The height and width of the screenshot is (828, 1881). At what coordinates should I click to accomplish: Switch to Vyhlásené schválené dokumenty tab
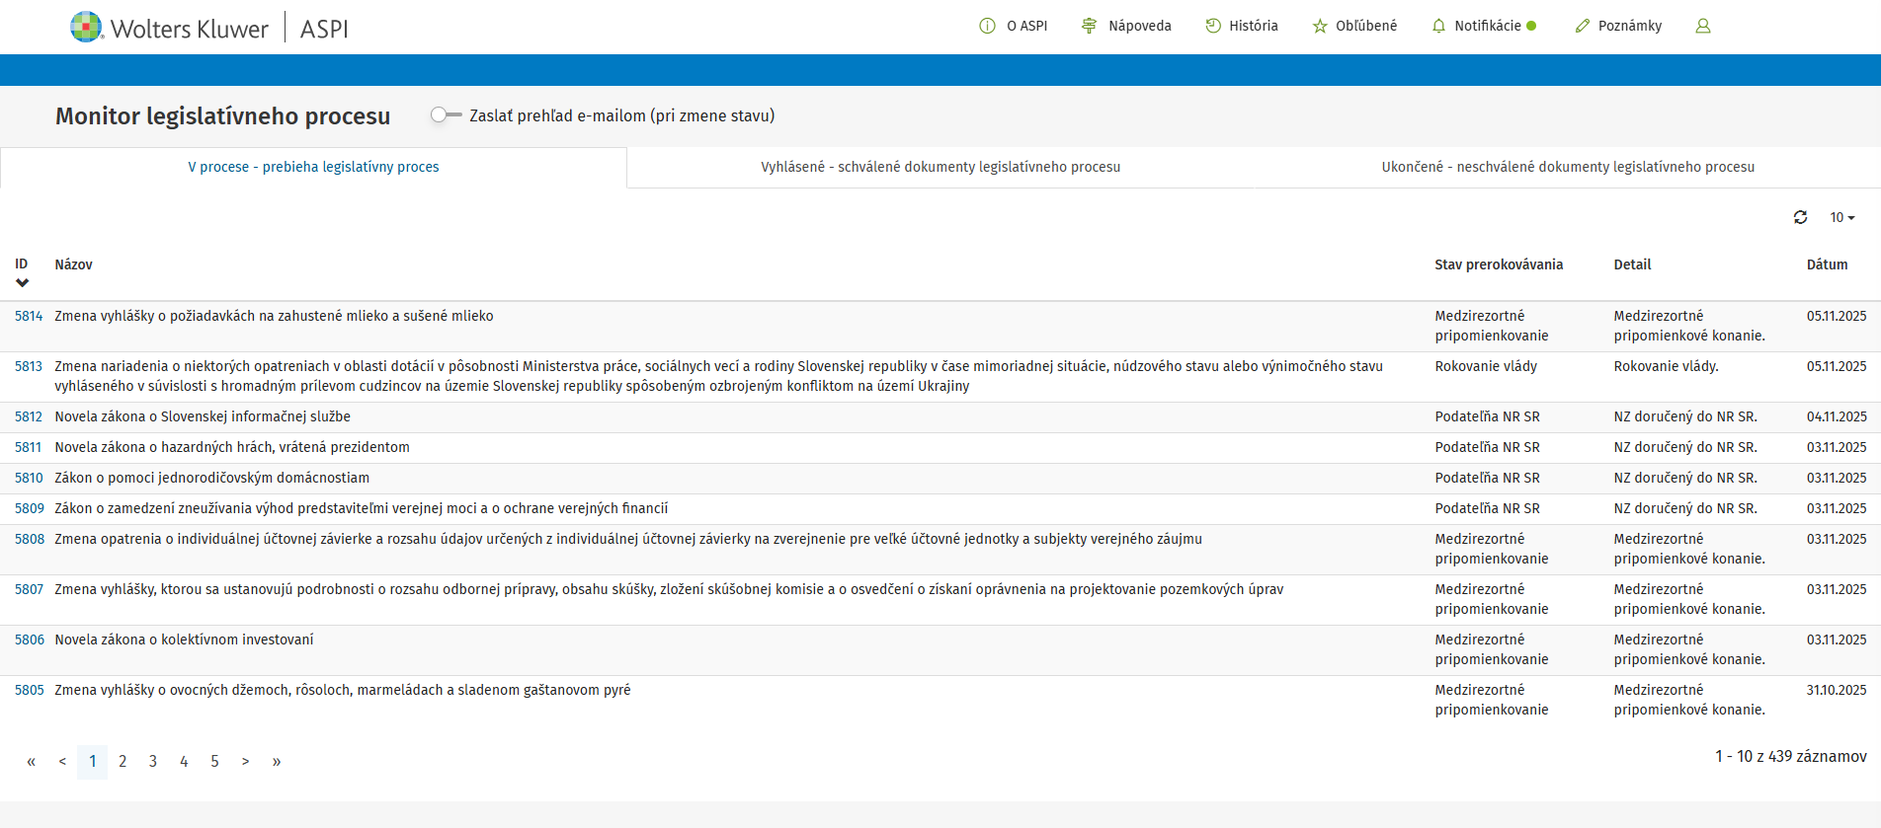tap(940, 167)
